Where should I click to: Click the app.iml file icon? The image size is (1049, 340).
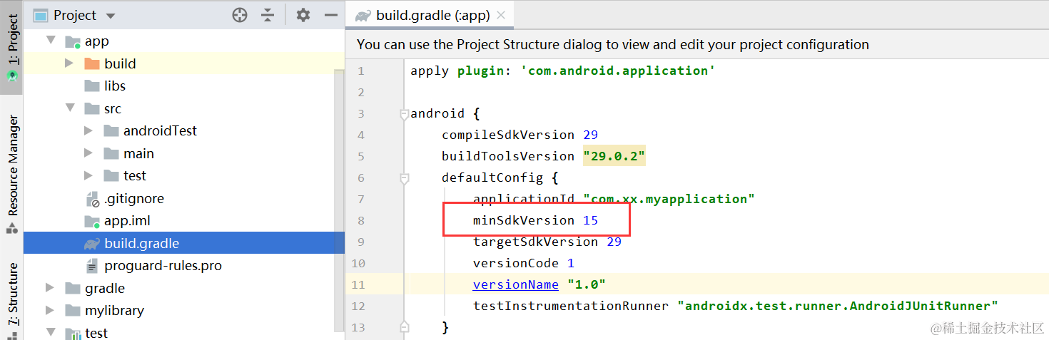[92, 221]
